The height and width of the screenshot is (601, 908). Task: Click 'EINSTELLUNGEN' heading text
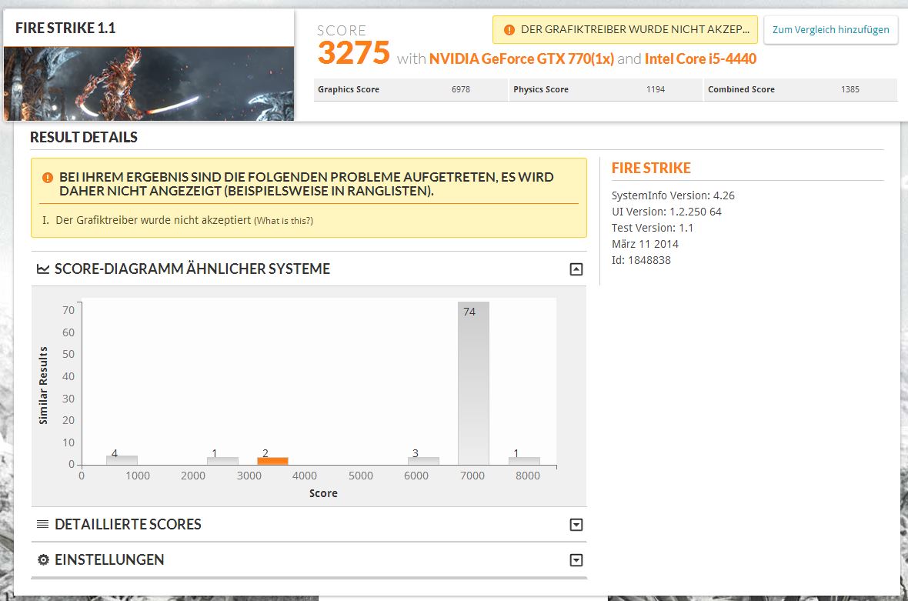pos(109,560)
